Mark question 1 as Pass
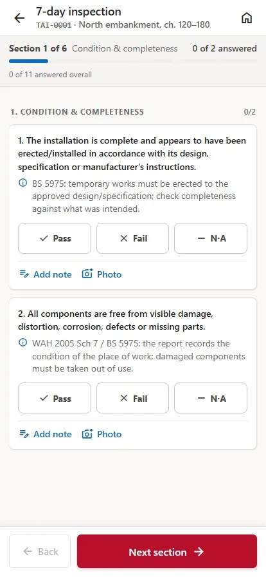Screen dimensions: 266x577 click(x=55, y=238)
